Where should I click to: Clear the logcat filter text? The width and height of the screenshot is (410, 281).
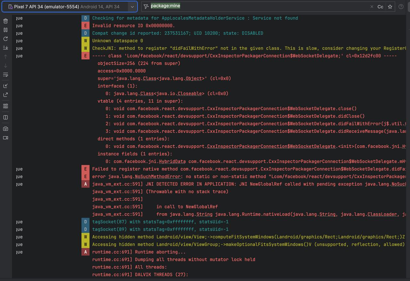click(372, 6)
